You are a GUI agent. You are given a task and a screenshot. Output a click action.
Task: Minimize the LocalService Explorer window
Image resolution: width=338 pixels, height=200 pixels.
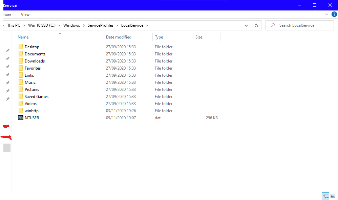tap(299, 5)
